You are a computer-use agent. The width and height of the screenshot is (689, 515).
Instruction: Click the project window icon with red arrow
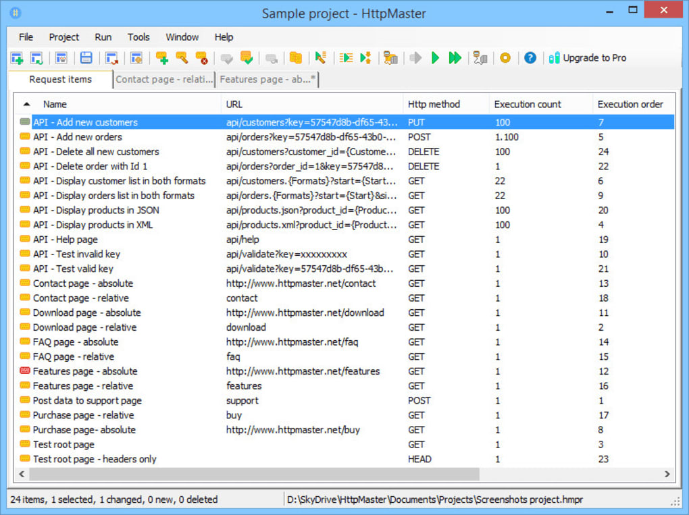[x=111, y=58]
